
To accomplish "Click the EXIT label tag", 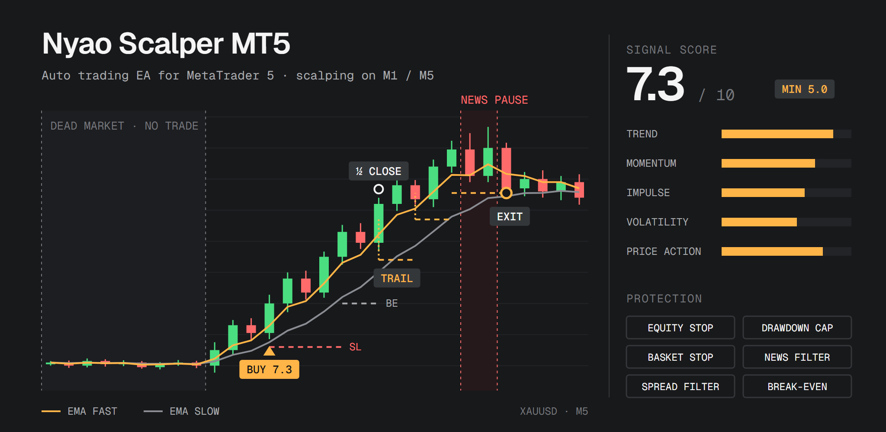I will [510, 216].
